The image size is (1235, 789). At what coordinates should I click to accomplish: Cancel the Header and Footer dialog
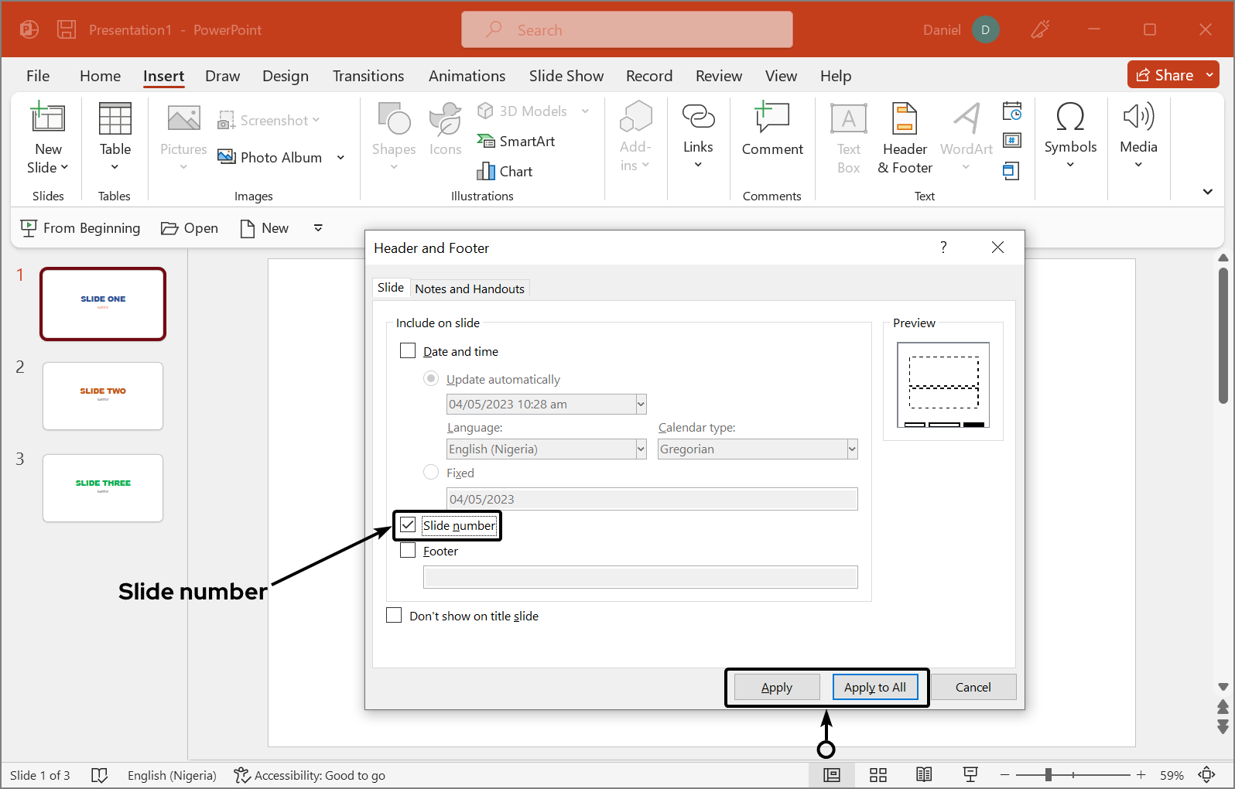pos(973,687)
